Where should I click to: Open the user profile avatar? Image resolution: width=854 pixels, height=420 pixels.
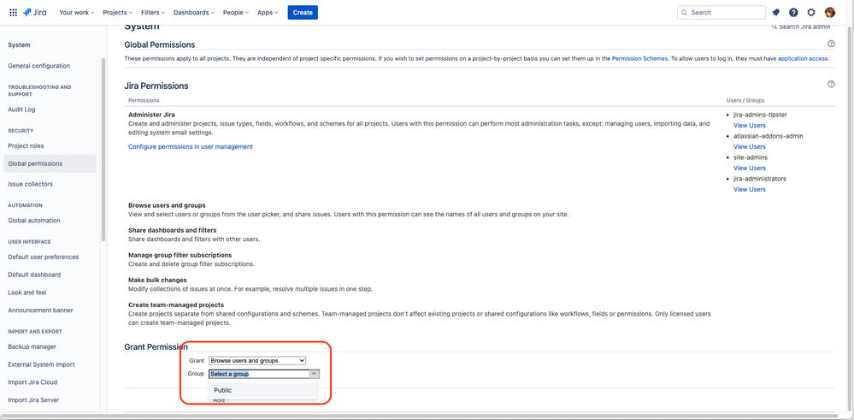829,13
